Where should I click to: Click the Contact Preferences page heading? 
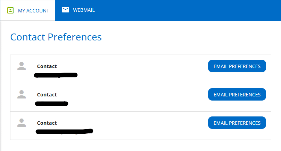[x=56, y=37]
